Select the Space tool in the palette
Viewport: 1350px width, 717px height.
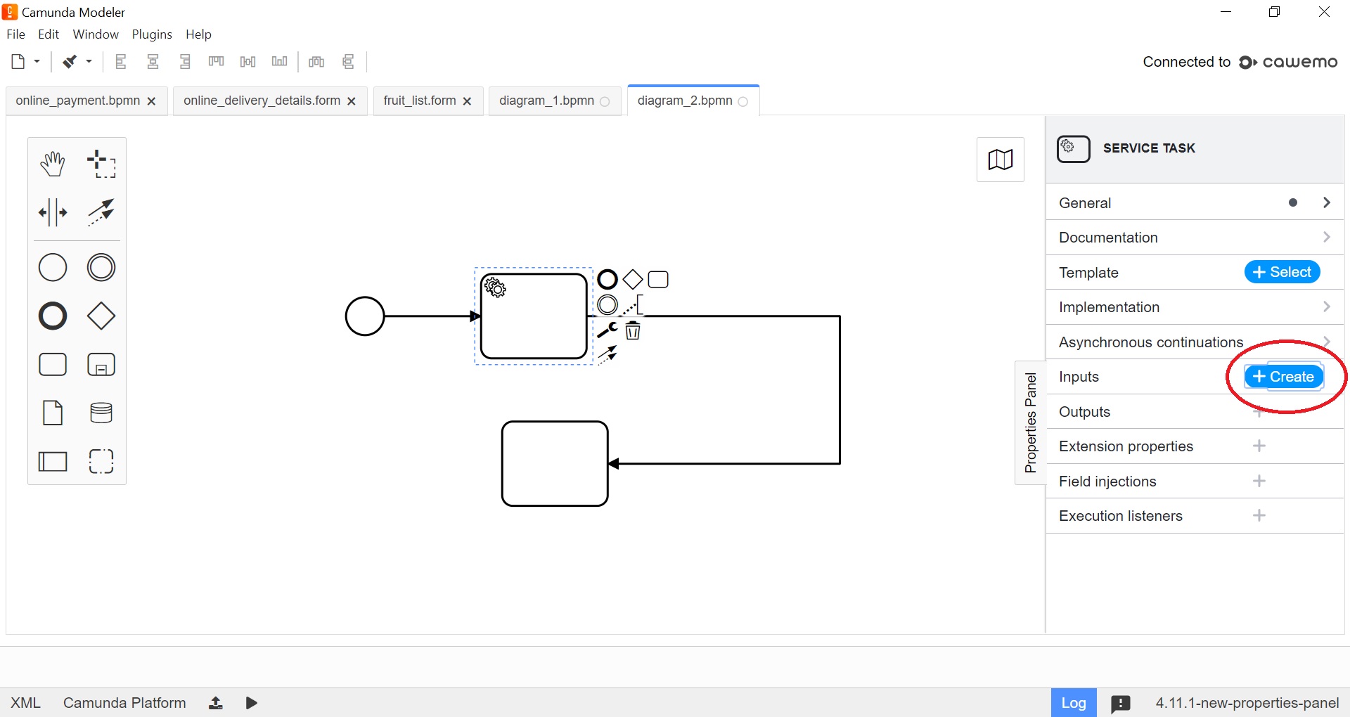[x=53, y=212]
